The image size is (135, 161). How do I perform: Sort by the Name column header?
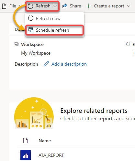click(x=45, y=141)
